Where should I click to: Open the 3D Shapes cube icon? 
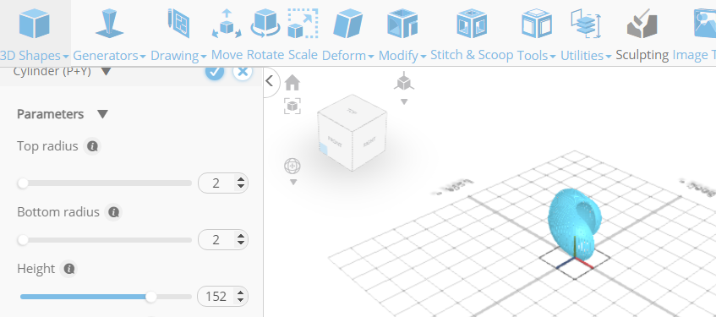click(35, 24)
